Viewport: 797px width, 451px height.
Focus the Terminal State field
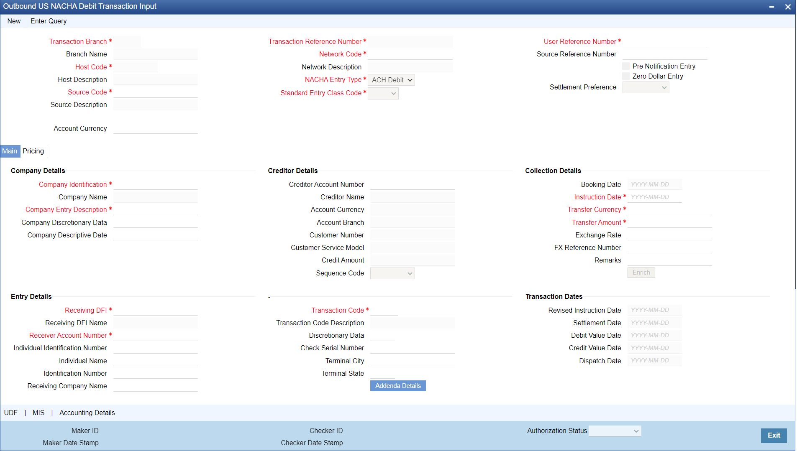click(x=382, y=374)
